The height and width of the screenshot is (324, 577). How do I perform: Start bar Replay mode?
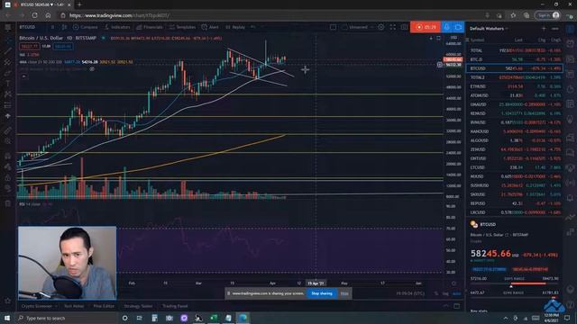pos(235,27)
